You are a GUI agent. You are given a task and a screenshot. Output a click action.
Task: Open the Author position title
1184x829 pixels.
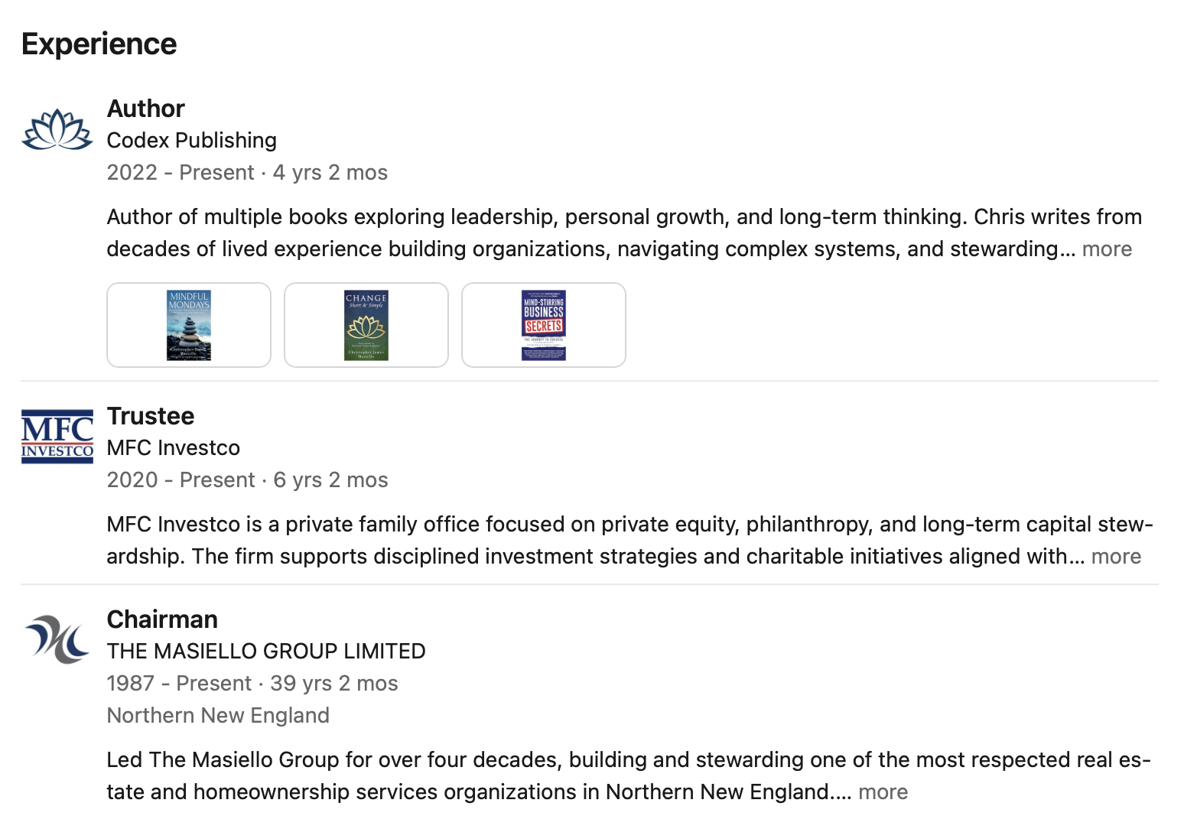click(x=145, y=109)
